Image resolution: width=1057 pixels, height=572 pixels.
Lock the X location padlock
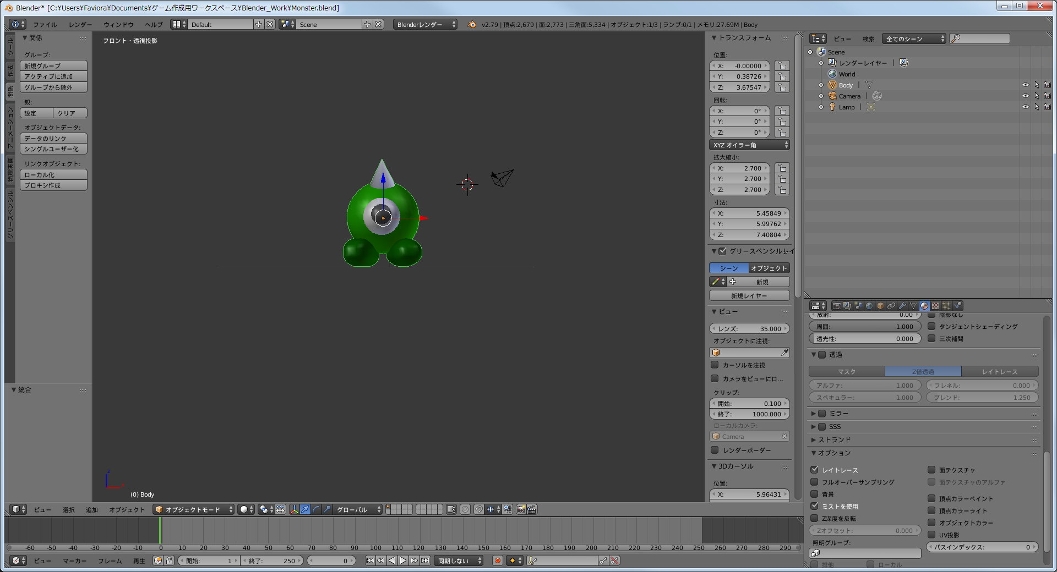click(782, 66)
